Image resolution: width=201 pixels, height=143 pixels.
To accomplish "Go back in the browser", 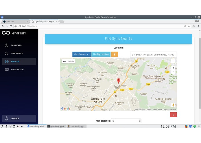I will 3,26.
